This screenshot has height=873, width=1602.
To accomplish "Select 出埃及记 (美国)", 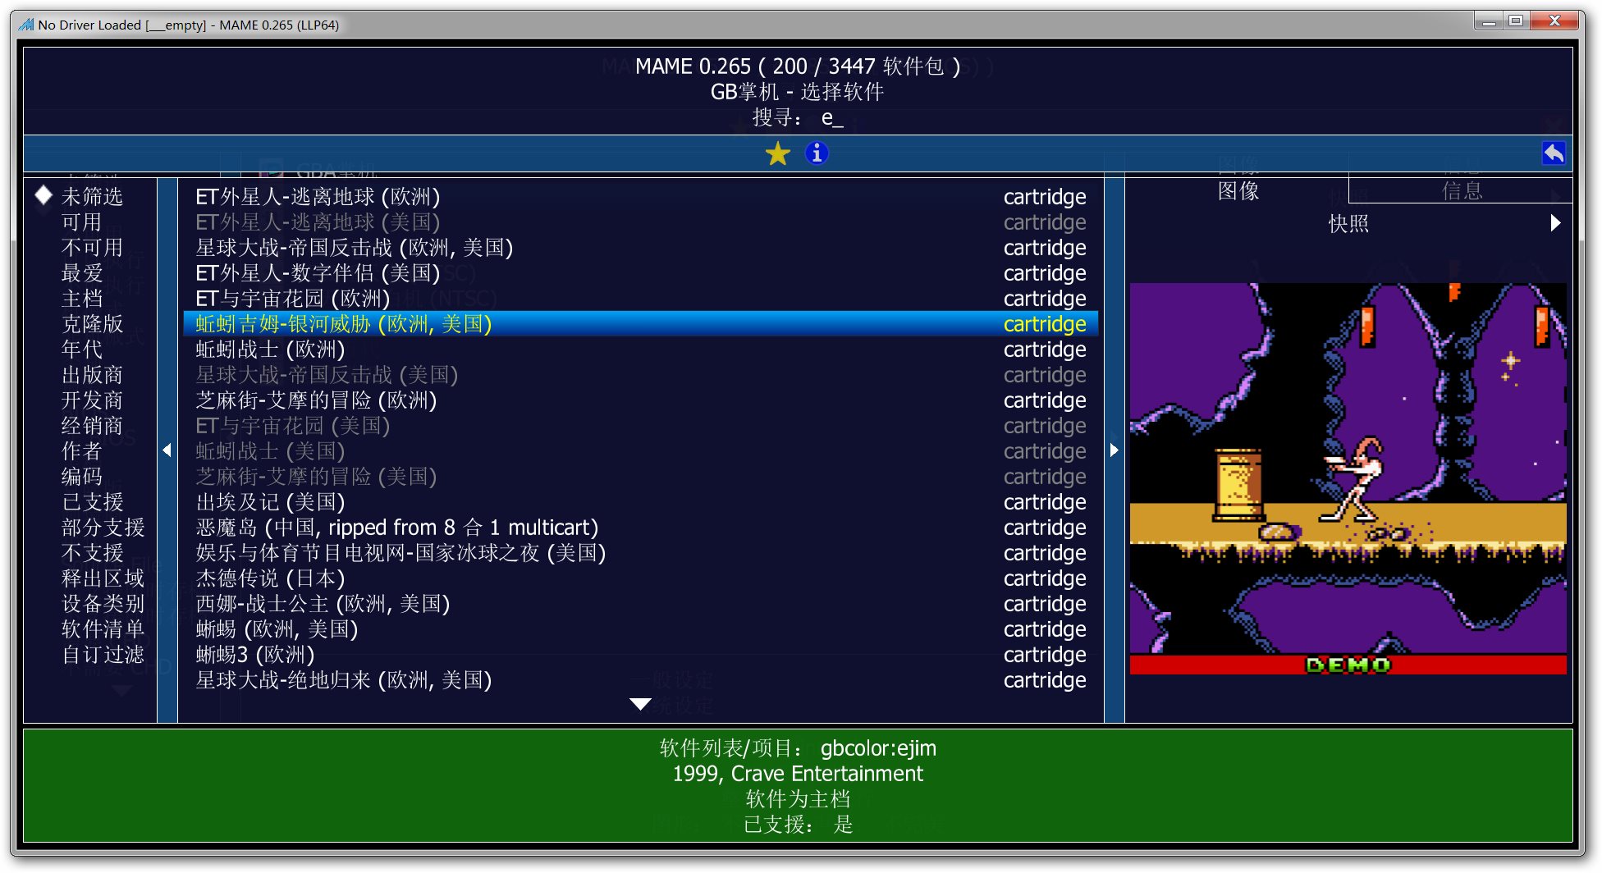I will pyautogui.click(x=640, y=502).
